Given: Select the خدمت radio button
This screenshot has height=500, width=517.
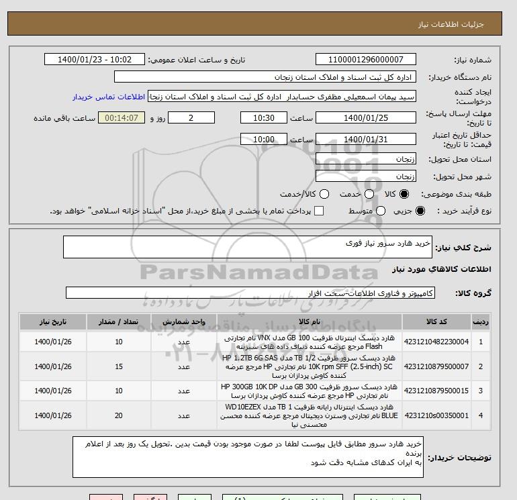Looking at the screenshot, I should pos(369,194).
